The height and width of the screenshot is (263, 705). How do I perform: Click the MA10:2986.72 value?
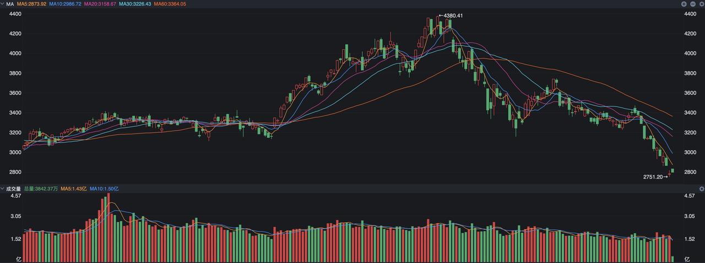click(x=65, y=4)
